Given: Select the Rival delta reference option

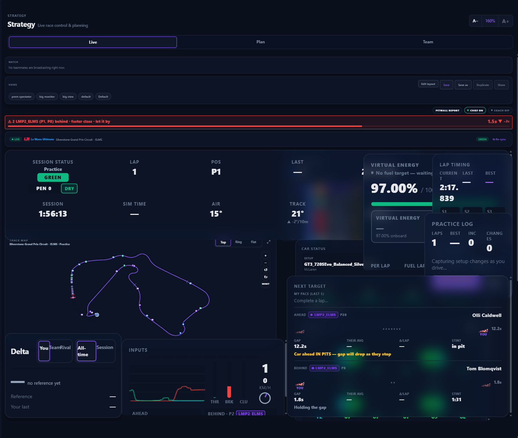Looking at the screenshot, I should click(x=65, y=348).
